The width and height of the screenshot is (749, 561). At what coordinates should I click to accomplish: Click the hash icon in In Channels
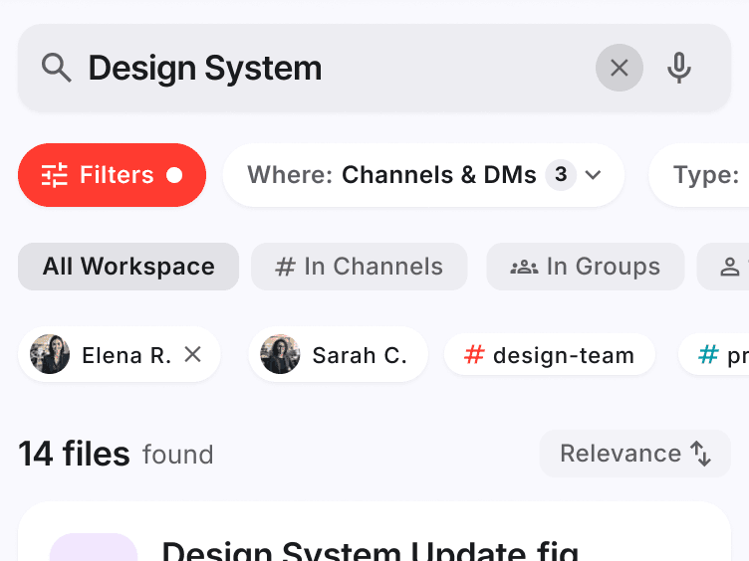(x=285, y=267)
